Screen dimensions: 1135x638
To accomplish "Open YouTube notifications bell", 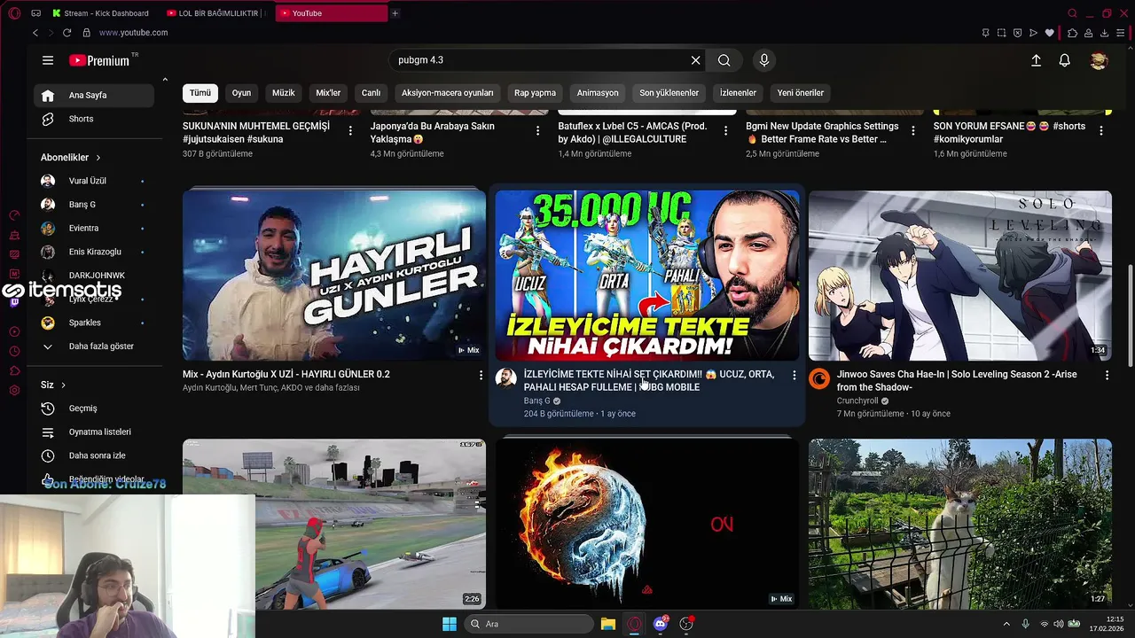I will point(1065,60).
